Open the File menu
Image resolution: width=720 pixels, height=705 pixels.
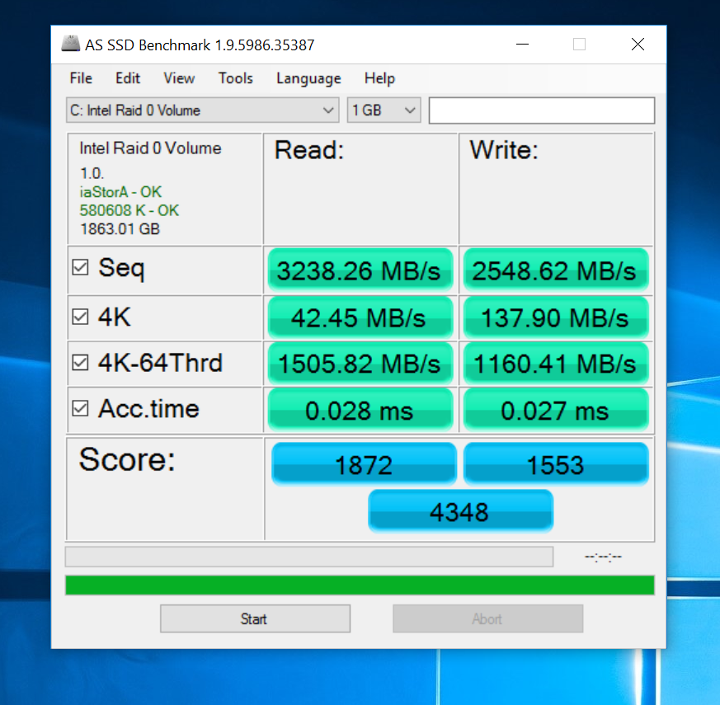click(81, 78)
